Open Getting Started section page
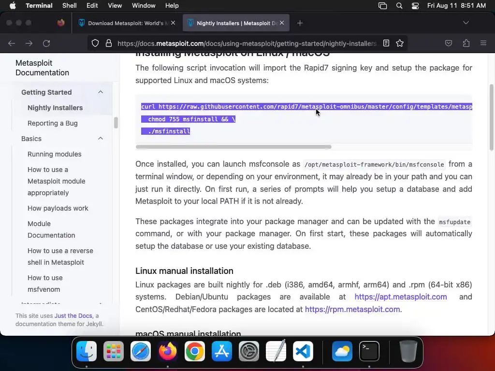This screenshot has height=371, width=495. click(46, 92)
